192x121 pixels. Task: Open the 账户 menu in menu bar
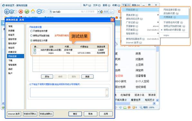(x=87, y=5)
